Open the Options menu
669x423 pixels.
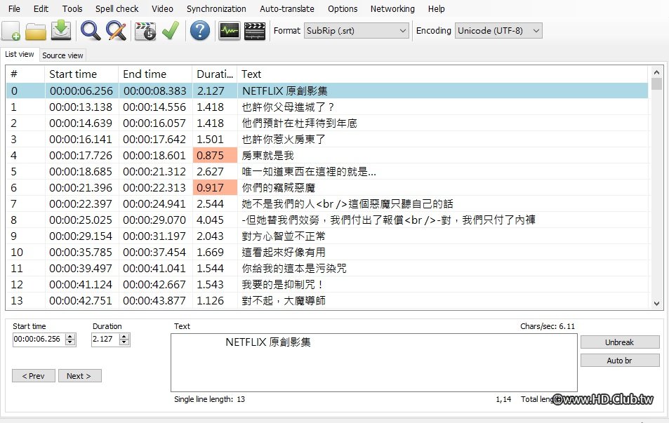pyautogui.click(x=343, y=8)
